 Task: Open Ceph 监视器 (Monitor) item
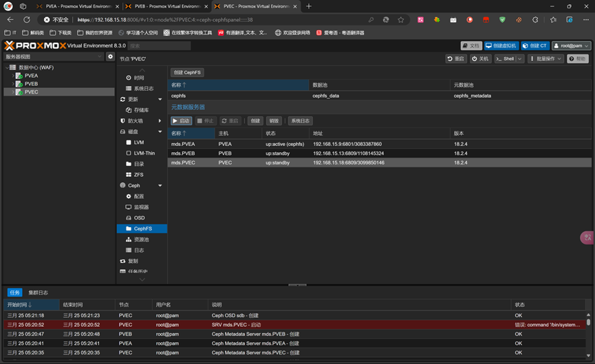(x=141, y=207)
